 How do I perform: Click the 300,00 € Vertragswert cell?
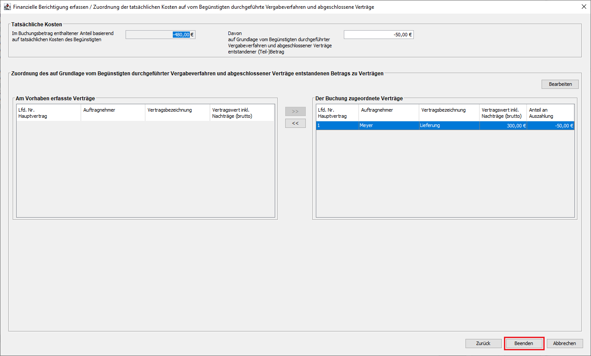(503, 126)
